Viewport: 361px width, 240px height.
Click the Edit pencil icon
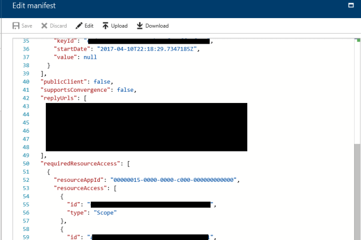[x=79, y=26]
